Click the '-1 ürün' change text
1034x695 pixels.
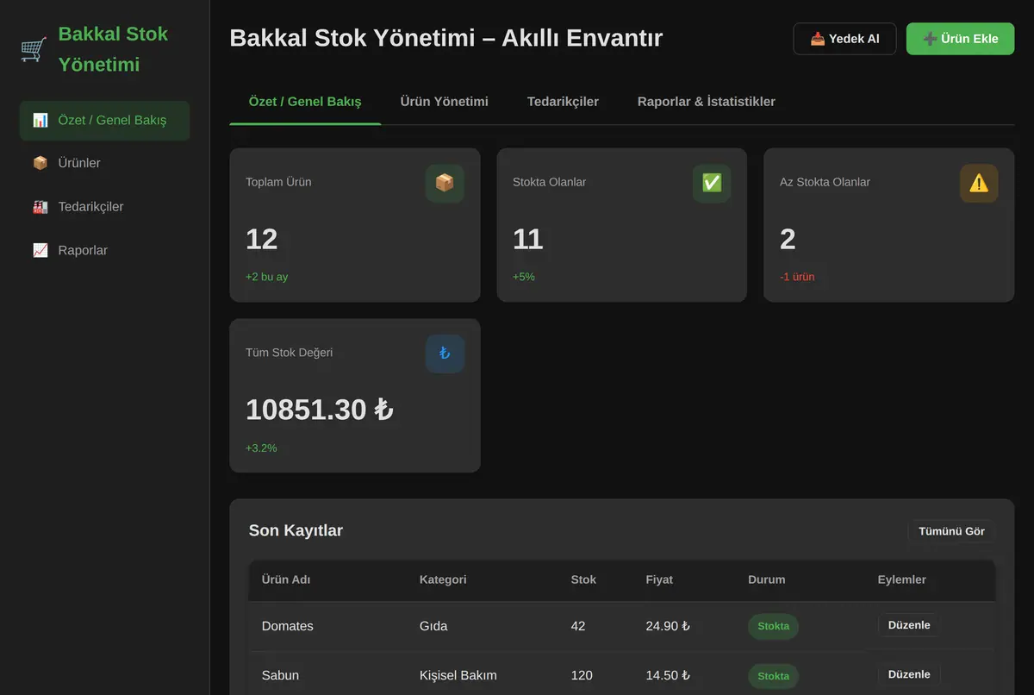pos(797,277)
